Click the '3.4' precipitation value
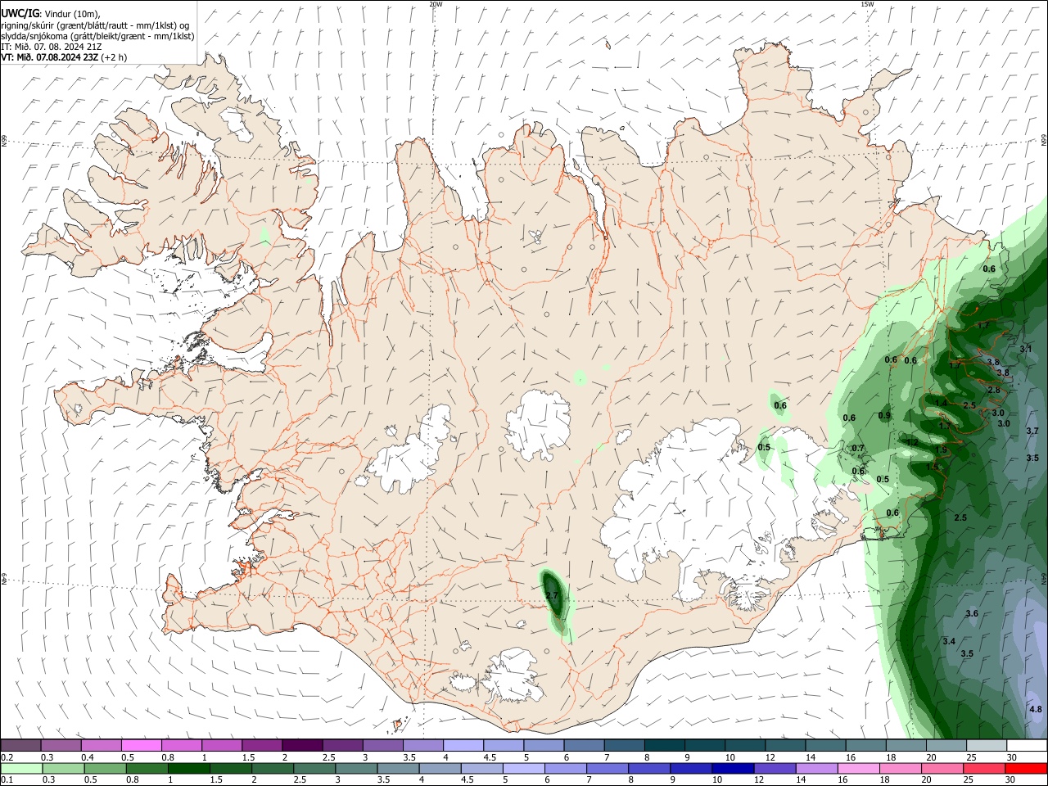Viewport: 1048px width, 786px height. coord(949,641)
